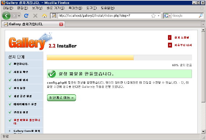Screen dimensions: 206x140
Task: Bookmark this page with the star icon
Action: click(x=153, y=16)
